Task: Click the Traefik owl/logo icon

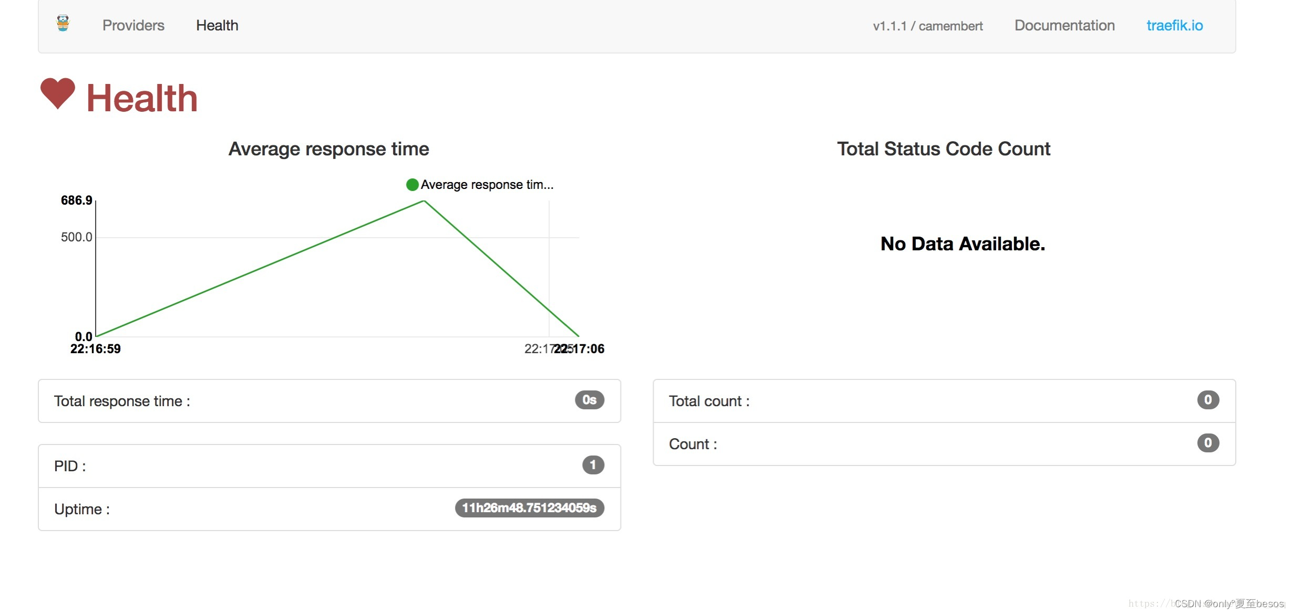Action: point(64,24)
